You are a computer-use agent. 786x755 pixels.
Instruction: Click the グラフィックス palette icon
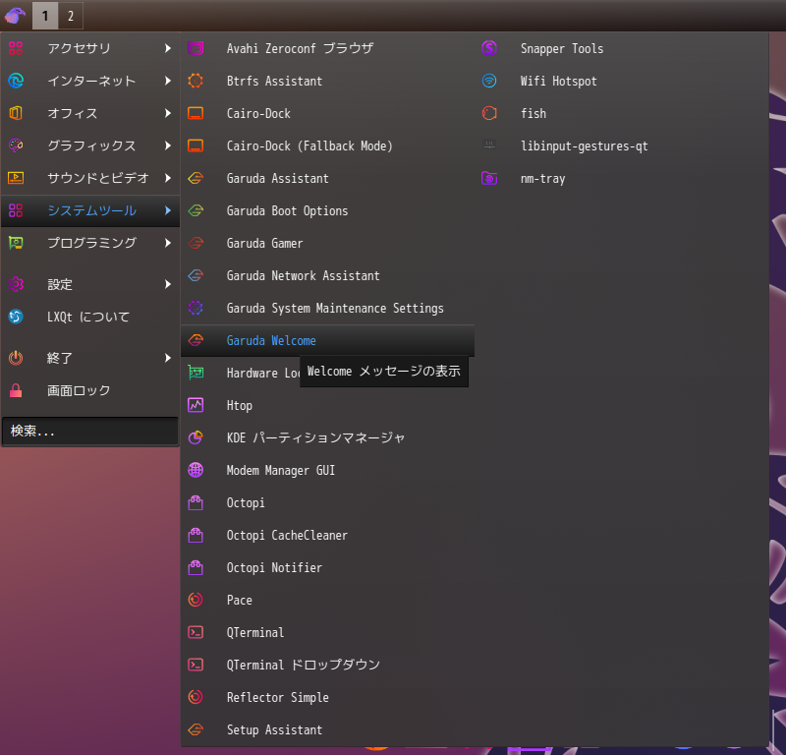click(x=16, y=145)
